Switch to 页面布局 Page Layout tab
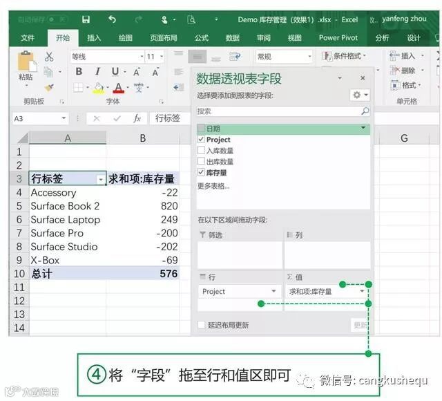442x401 pixels. pos(164,38)
